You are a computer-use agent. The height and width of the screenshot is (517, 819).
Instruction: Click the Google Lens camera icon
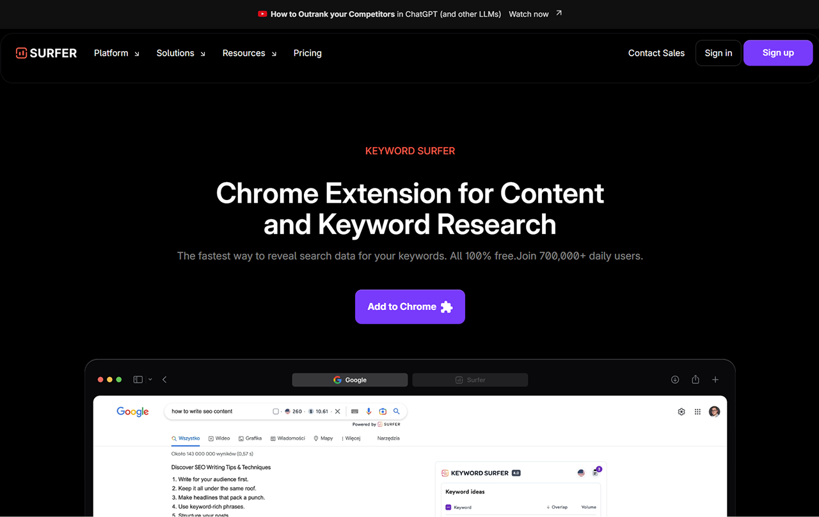tap(383, 412)
